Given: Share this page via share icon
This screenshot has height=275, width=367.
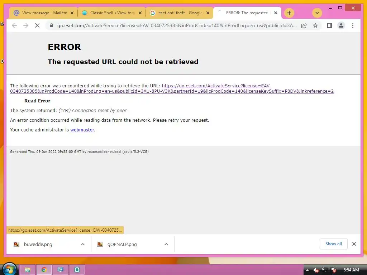Looking at the screenshot, I should 304,25.
